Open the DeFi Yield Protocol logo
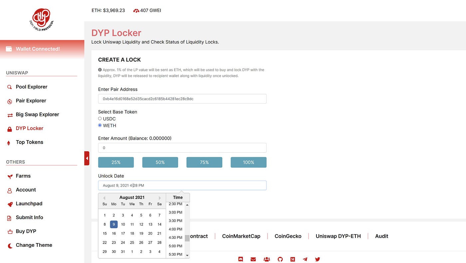This screenshot has height=263, width=466. tap(41, 19)
